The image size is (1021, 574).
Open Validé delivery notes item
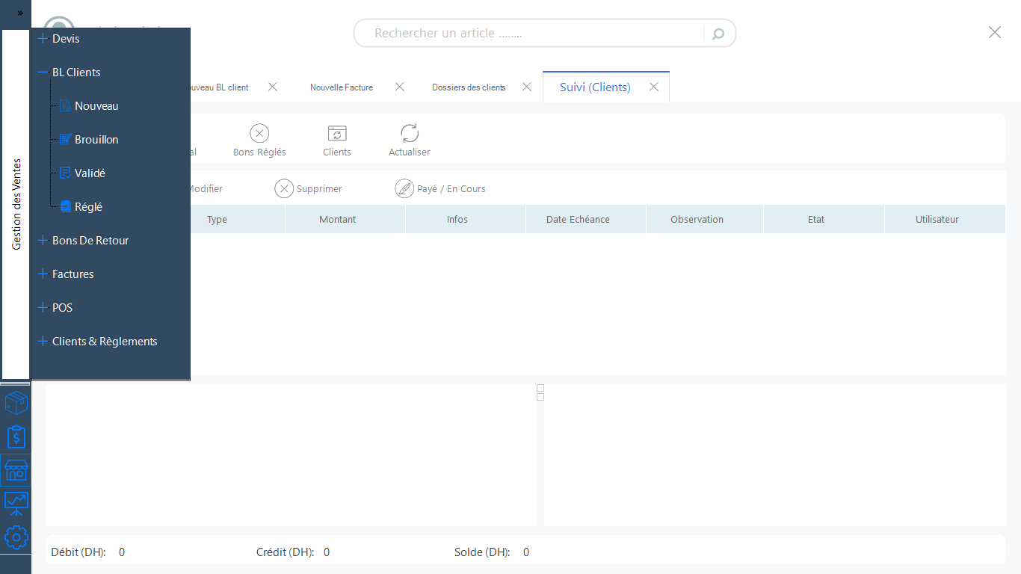[x=90, y=173]
